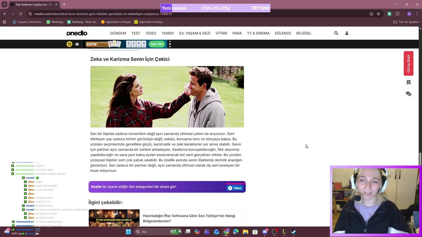The image size is (422, 237).
Task: Switch to Chrome in the taskbar
Action: 226,232
